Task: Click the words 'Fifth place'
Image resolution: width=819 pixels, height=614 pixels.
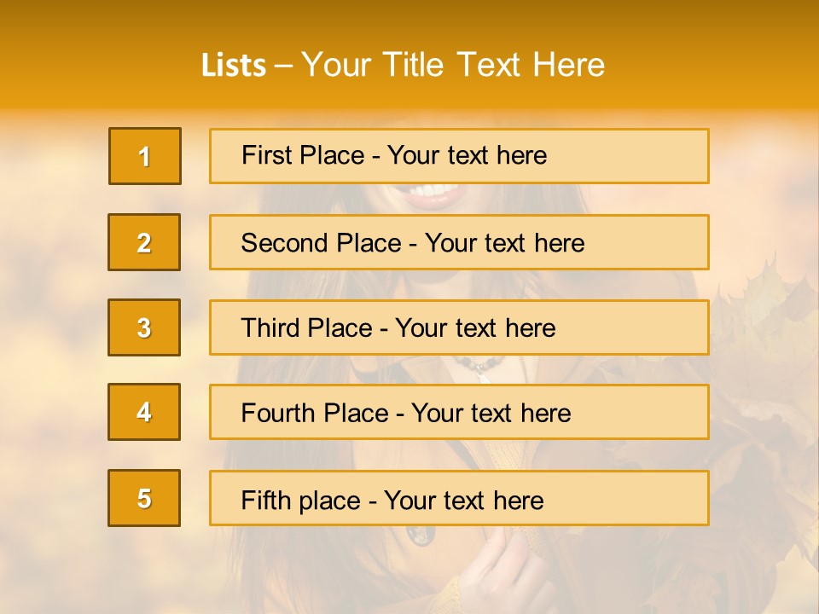Action: 301,501
